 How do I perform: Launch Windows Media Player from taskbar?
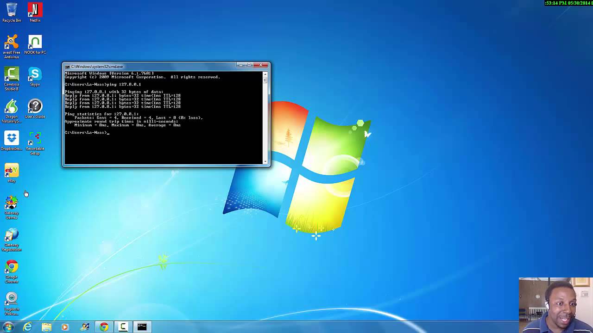click(65, 327)
